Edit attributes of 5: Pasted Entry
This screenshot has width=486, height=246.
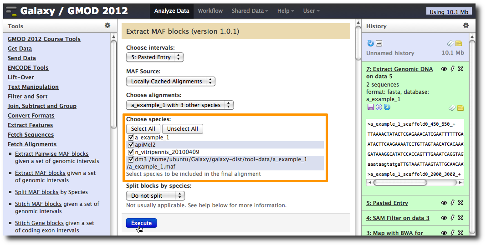[453, 203]
